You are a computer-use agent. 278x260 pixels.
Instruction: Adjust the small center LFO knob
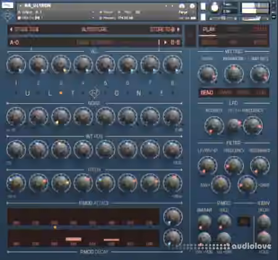234,125
